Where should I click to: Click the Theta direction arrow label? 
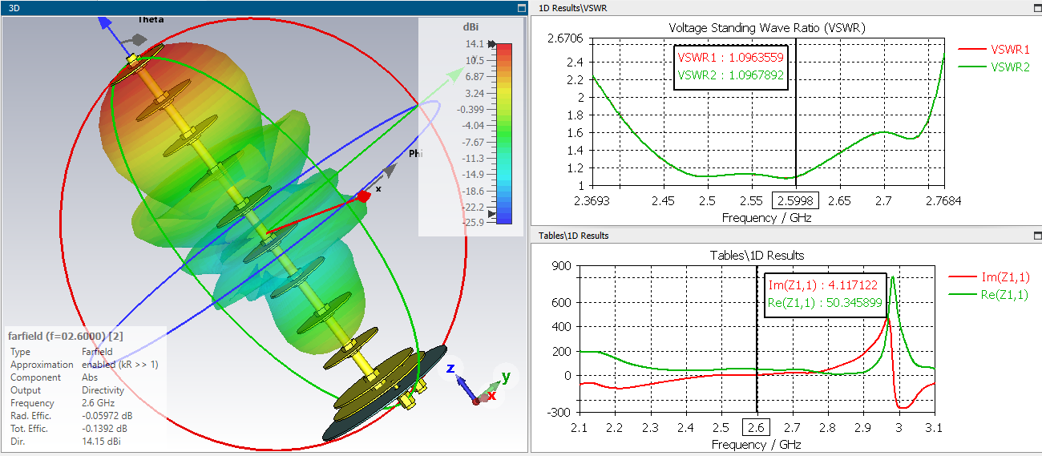tap(149, 19)
